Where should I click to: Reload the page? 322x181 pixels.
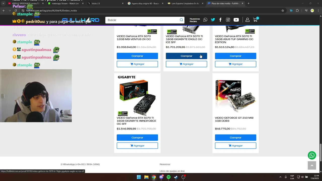pyautogui.click(x=16, y=11)
